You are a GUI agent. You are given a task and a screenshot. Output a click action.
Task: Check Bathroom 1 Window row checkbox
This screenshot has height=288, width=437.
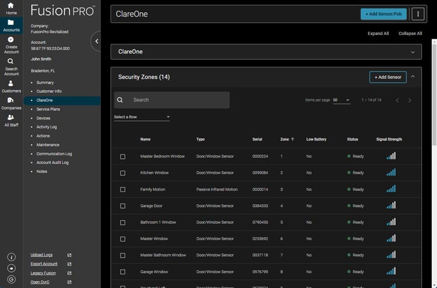coord(123,223)
